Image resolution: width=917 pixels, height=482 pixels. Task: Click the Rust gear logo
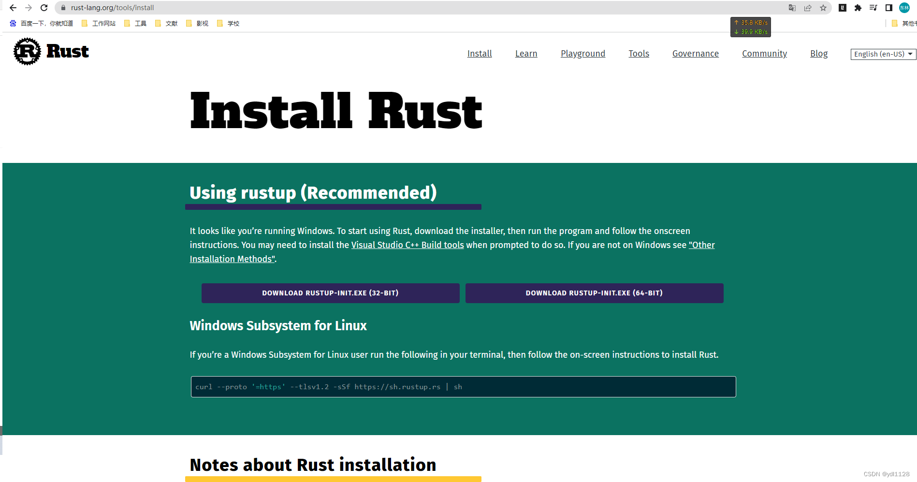pyautogui.click(x=27, y=51)
